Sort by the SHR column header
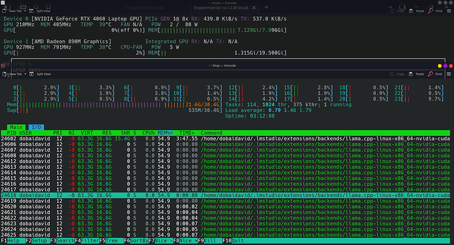The image size is (454, 245). coord(126,133)
